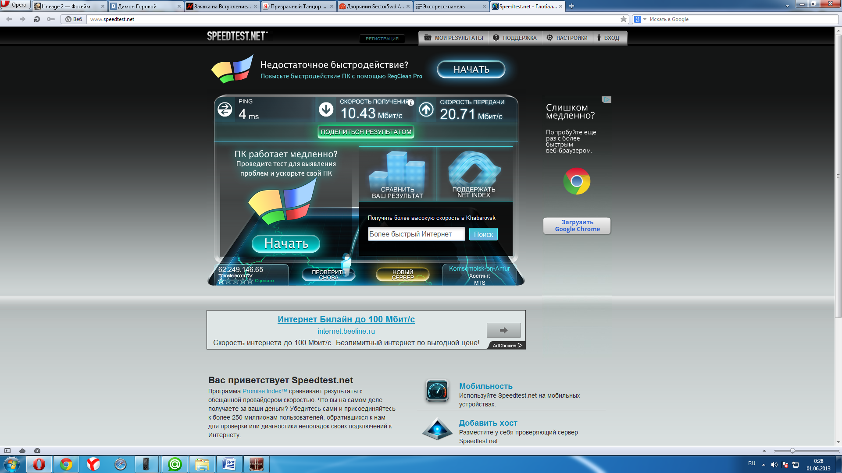Click ПОДДЕРЖАТЬ NET INDEX tile
This screenshot has height=473, width=842.
pyautogui.click(x=474, y=174)
